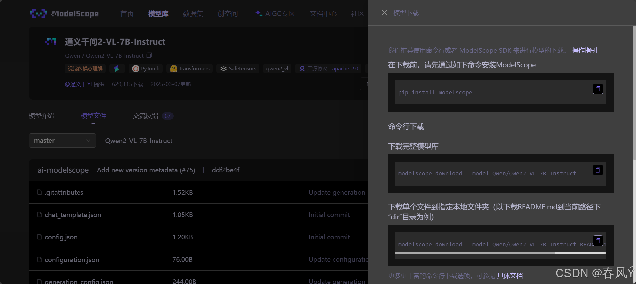Image resolution: width=636 pixels, height=284 pixels.
Task: Copy the Qwen/Qwen2-VL-7B-Instruct model path
Action: (x=149, y=55)
